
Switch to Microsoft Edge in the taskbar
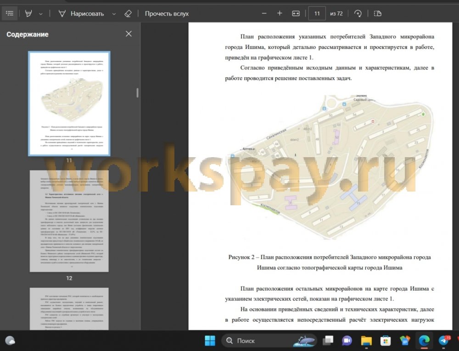(x=424, y=340)
